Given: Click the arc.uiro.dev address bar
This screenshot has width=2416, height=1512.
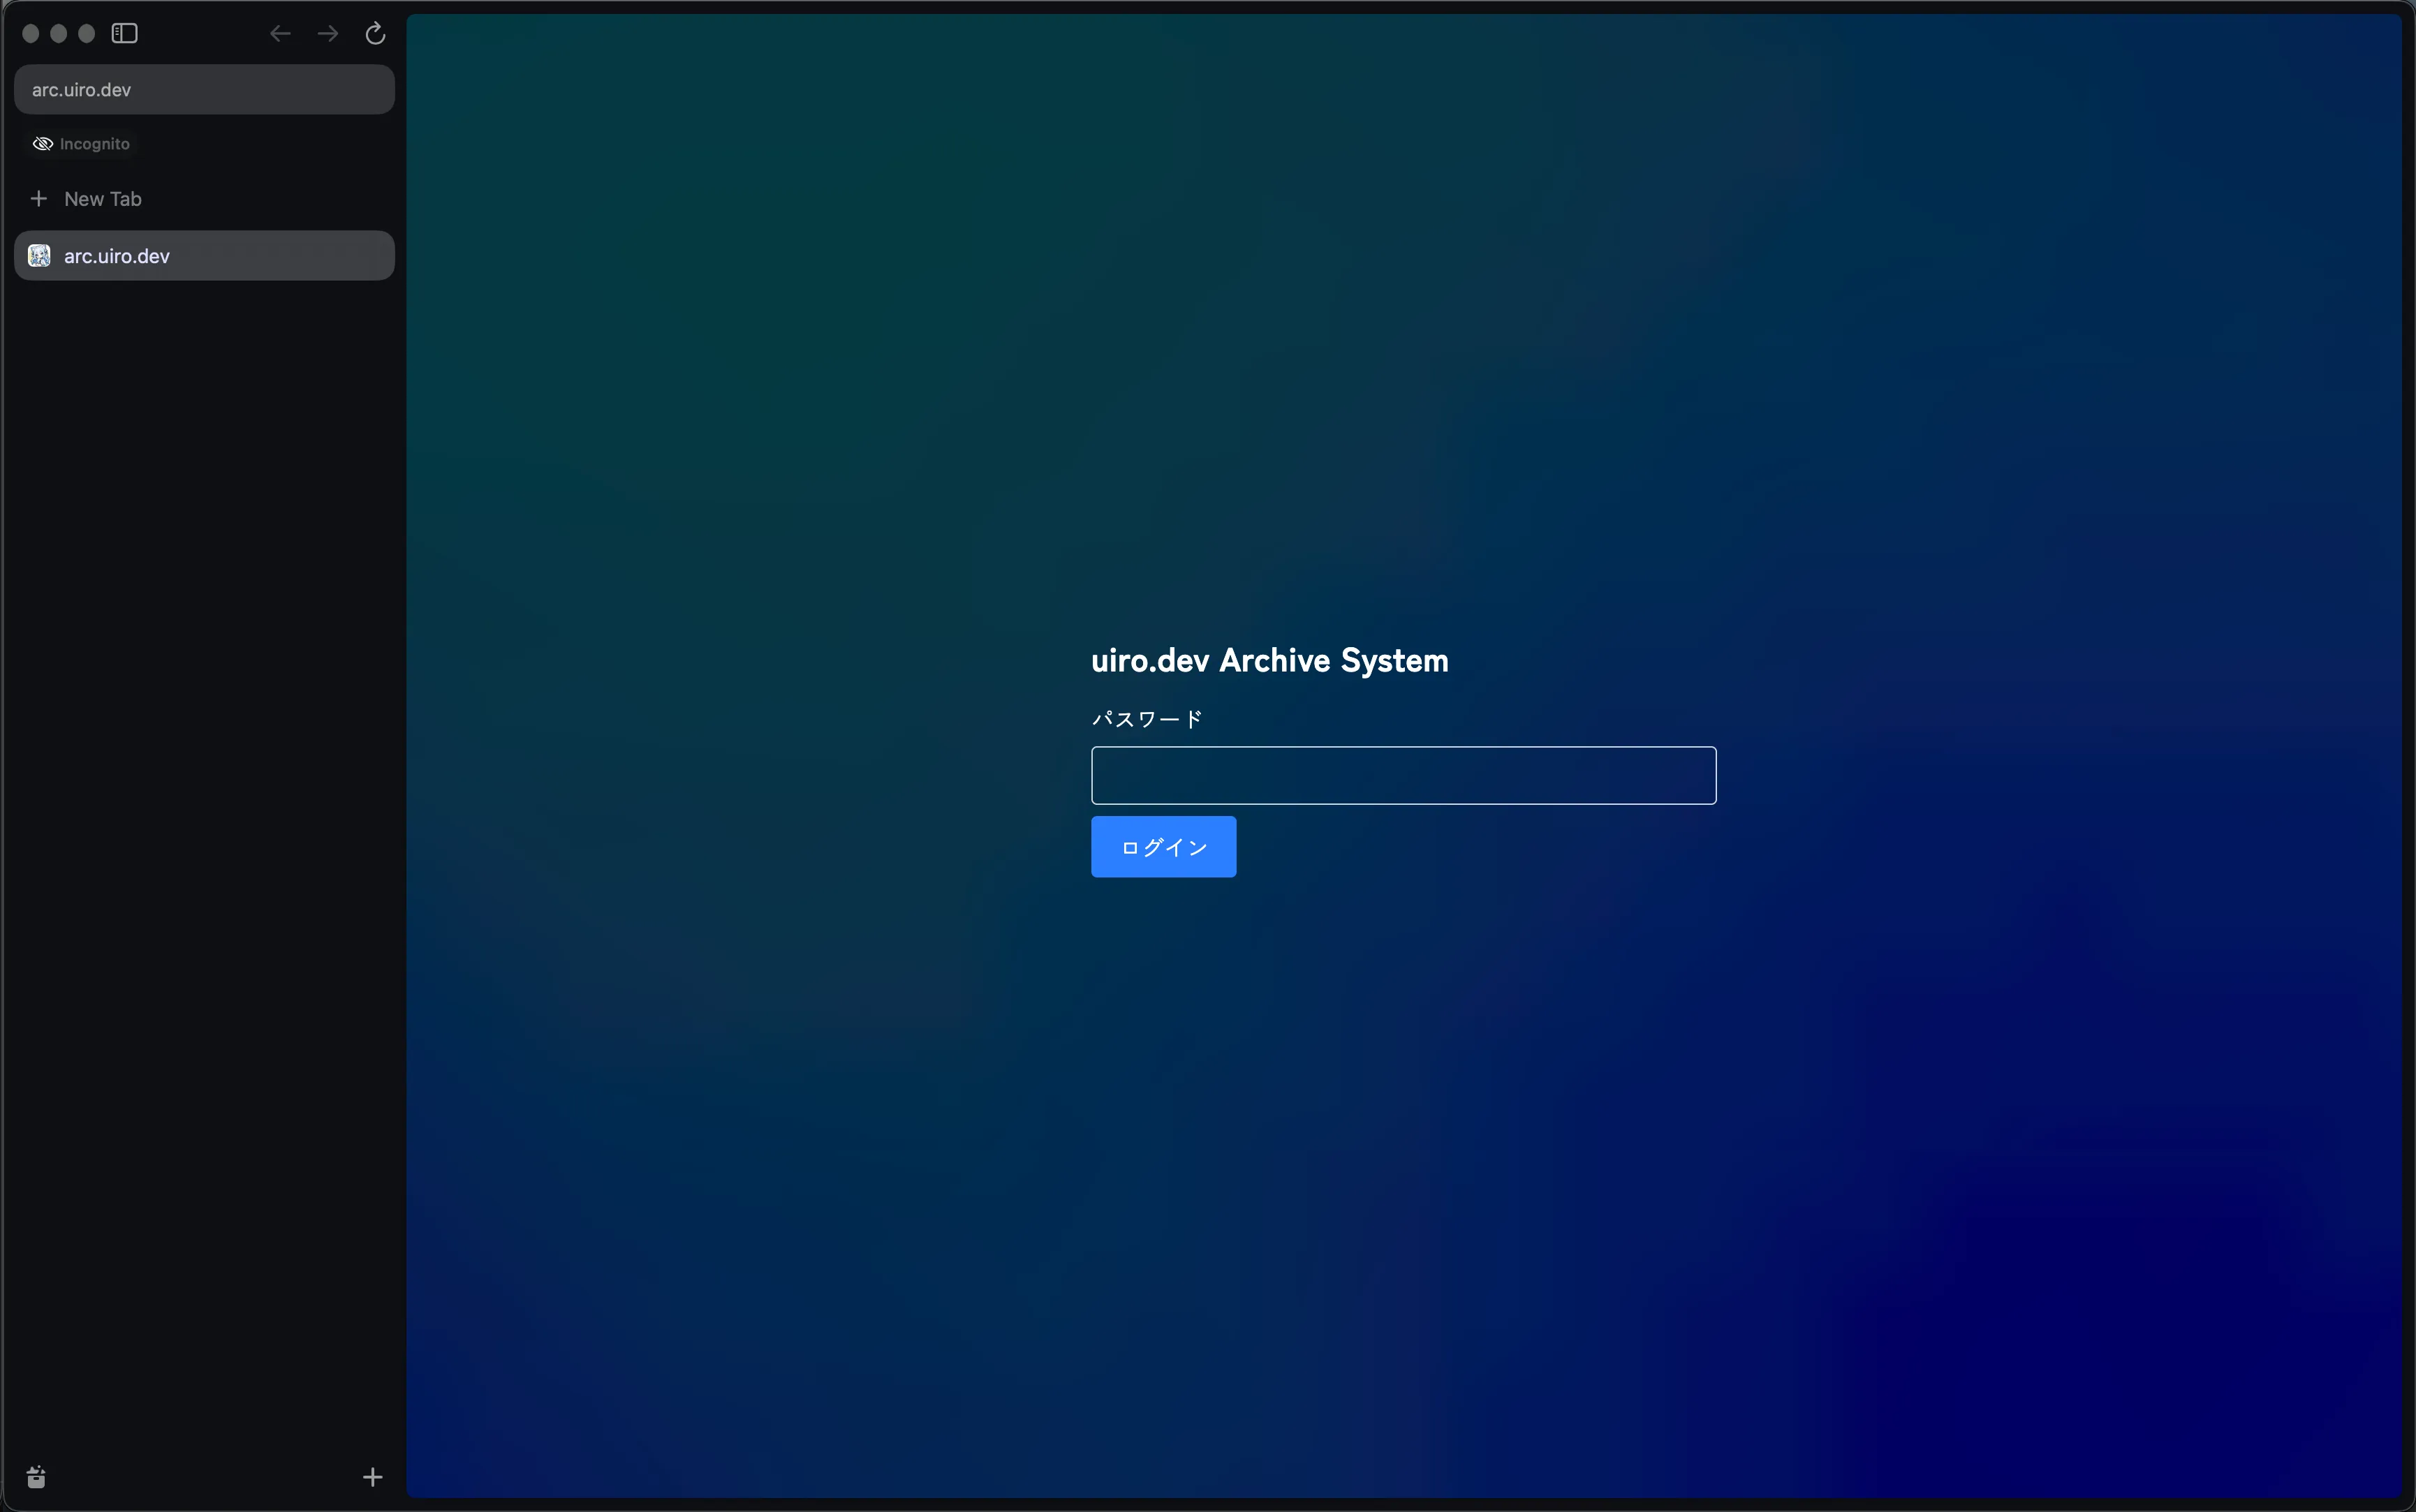Looking at the screenshot, I should click(x=203, y=89).
